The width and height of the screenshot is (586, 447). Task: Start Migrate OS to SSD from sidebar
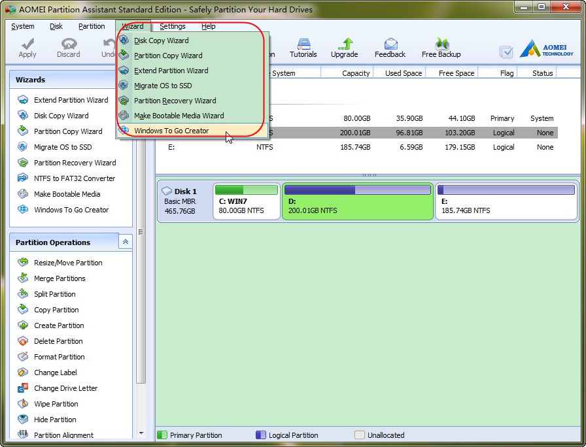[x=54, y=147]
